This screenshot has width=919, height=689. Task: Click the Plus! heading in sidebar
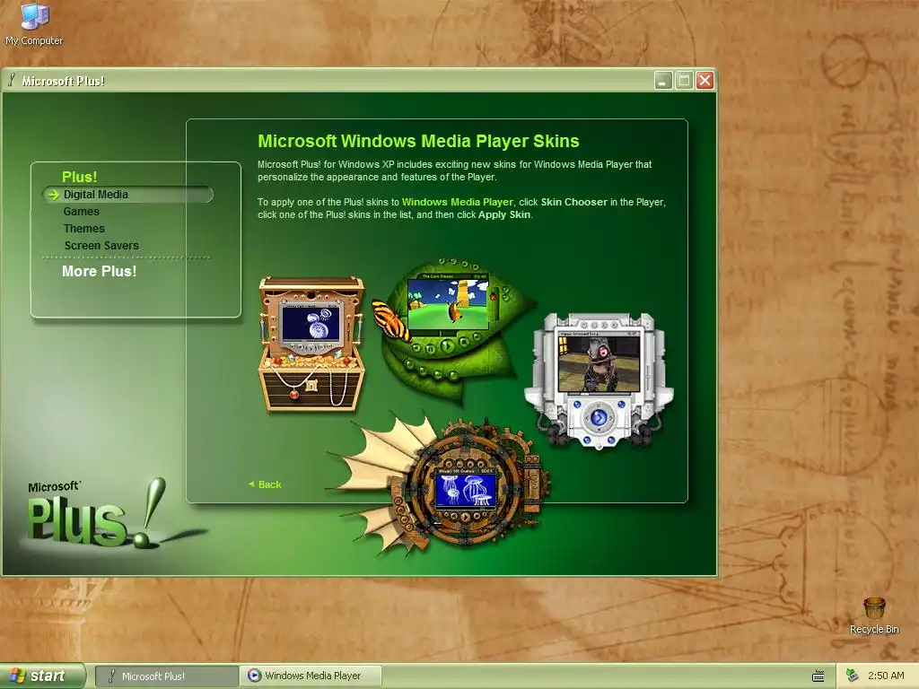[x=79, y=177]
